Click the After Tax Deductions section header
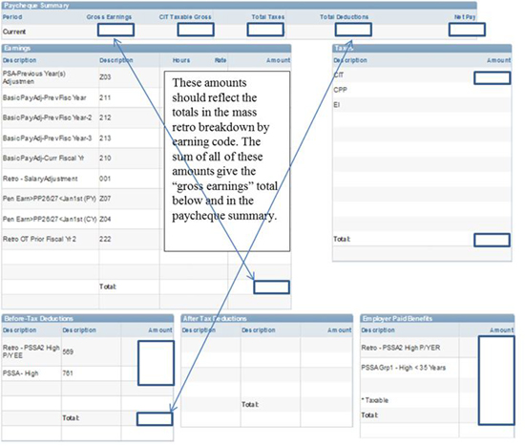This screenshot has height=446, width=525. tap(267, 318)
